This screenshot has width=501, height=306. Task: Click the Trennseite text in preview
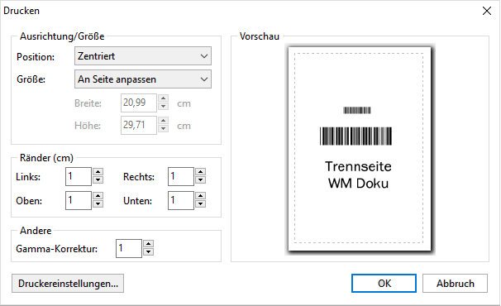[x=358, y=166]
